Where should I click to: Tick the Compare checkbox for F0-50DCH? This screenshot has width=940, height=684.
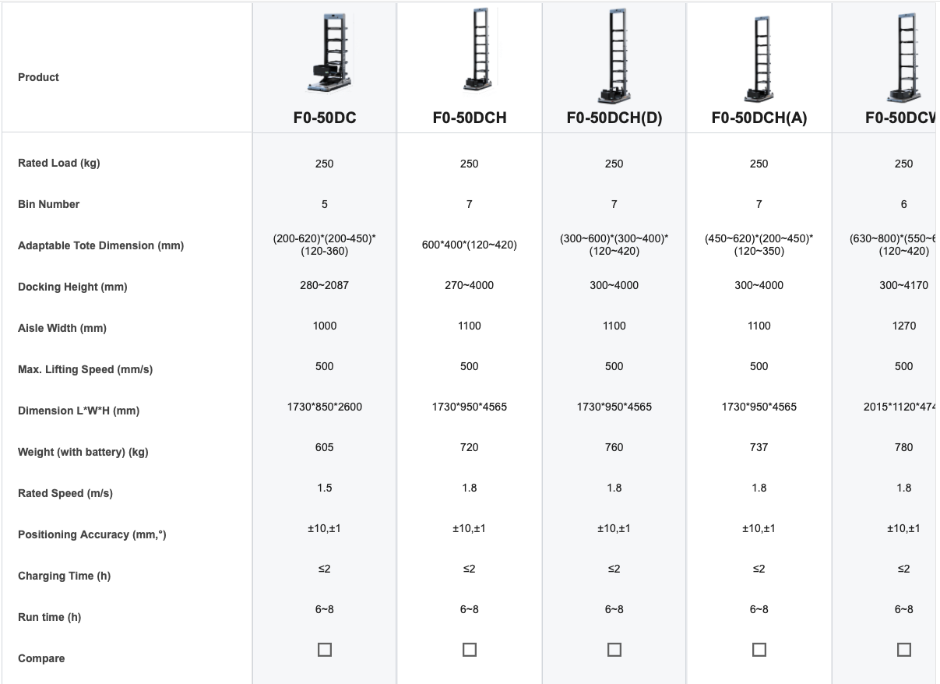coord(470,650)
